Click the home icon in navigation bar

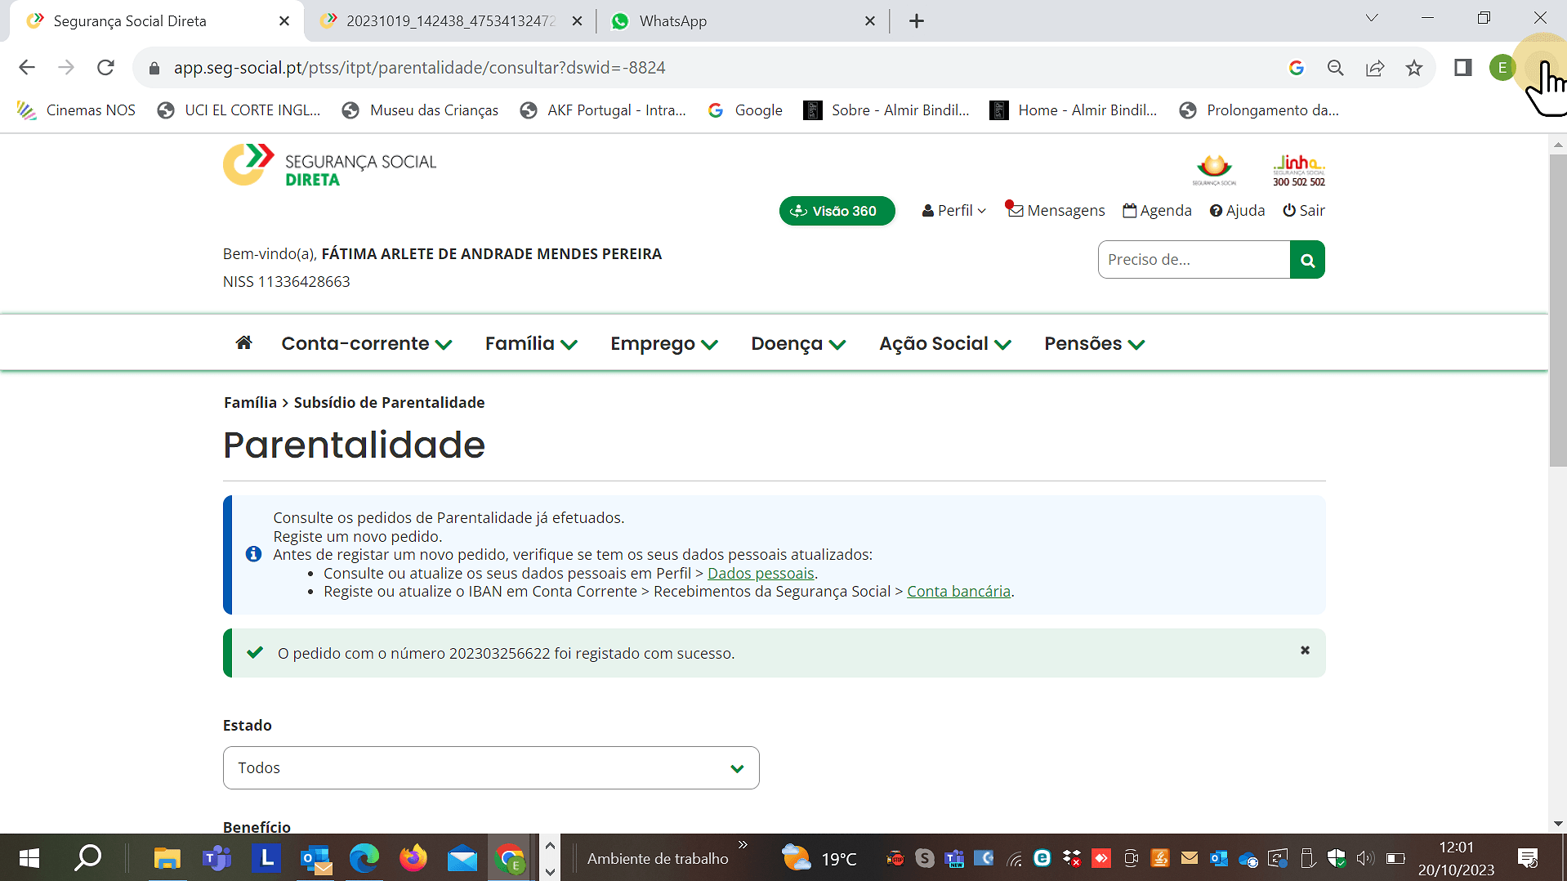click(x=243, y=342)
